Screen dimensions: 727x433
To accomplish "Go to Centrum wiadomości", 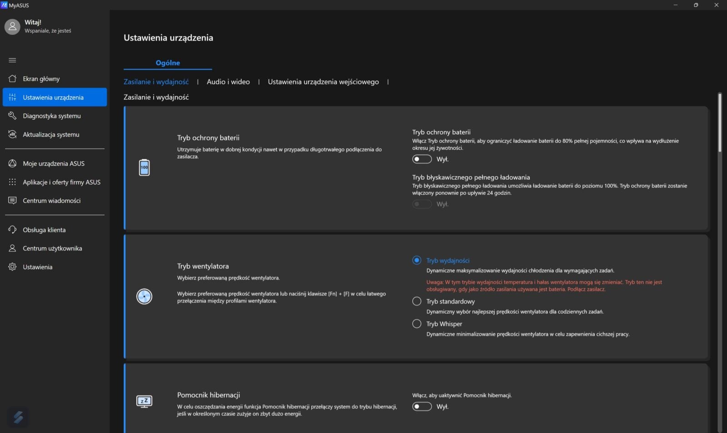I will click(55, 200).
